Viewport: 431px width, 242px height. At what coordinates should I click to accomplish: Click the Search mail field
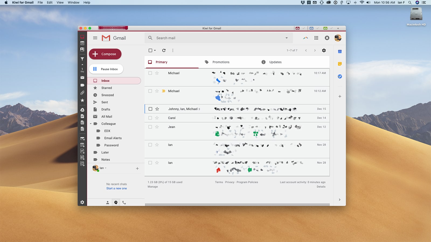coord(215,38)
